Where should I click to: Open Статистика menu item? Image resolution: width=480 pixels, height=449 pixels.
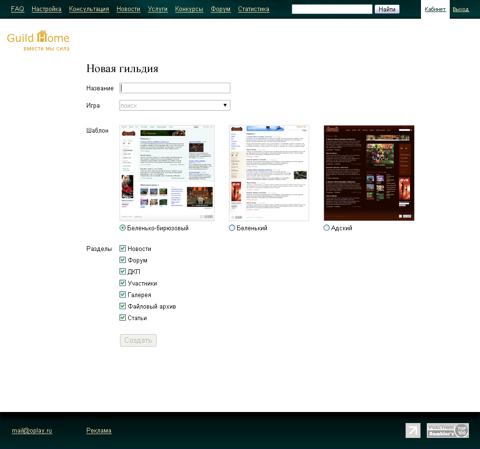click(x=254, y=9)
